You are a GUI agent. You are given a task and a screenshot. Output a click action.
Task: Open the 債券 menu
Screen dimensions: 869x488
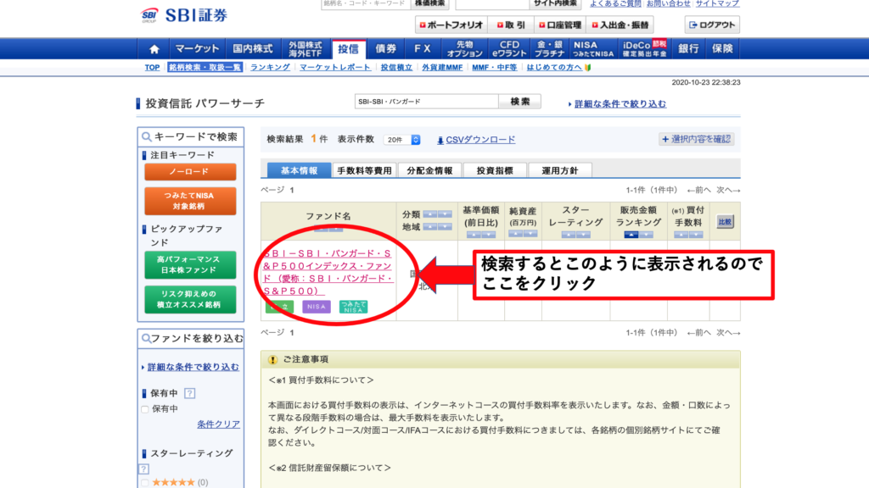point(386,48)
